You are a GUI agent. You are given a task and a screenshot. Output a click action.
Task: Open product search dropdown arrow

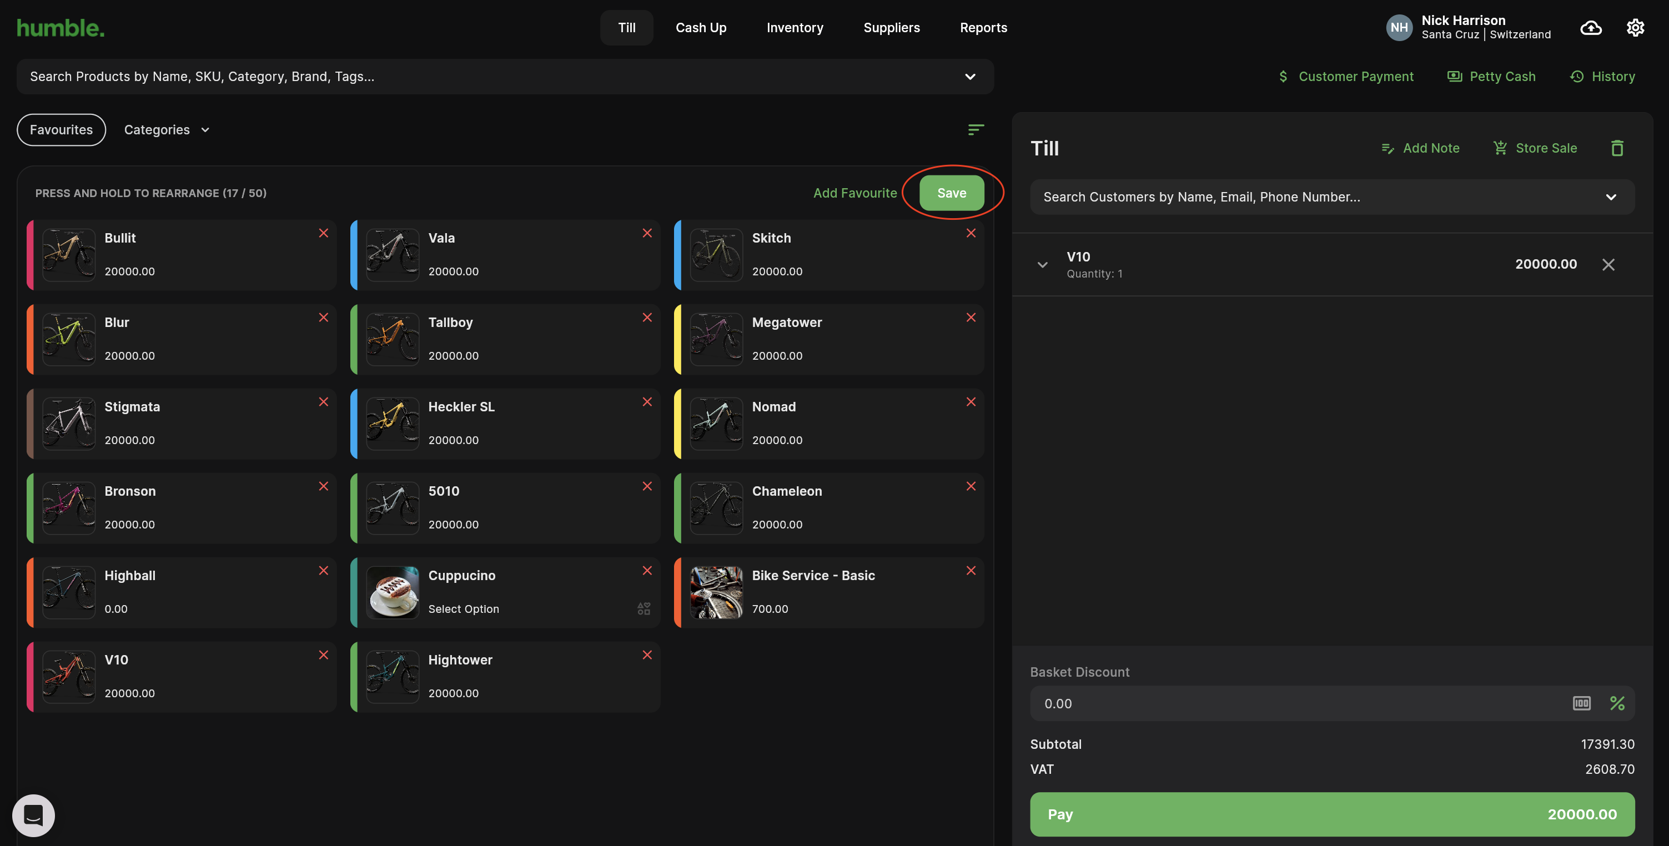970,77
